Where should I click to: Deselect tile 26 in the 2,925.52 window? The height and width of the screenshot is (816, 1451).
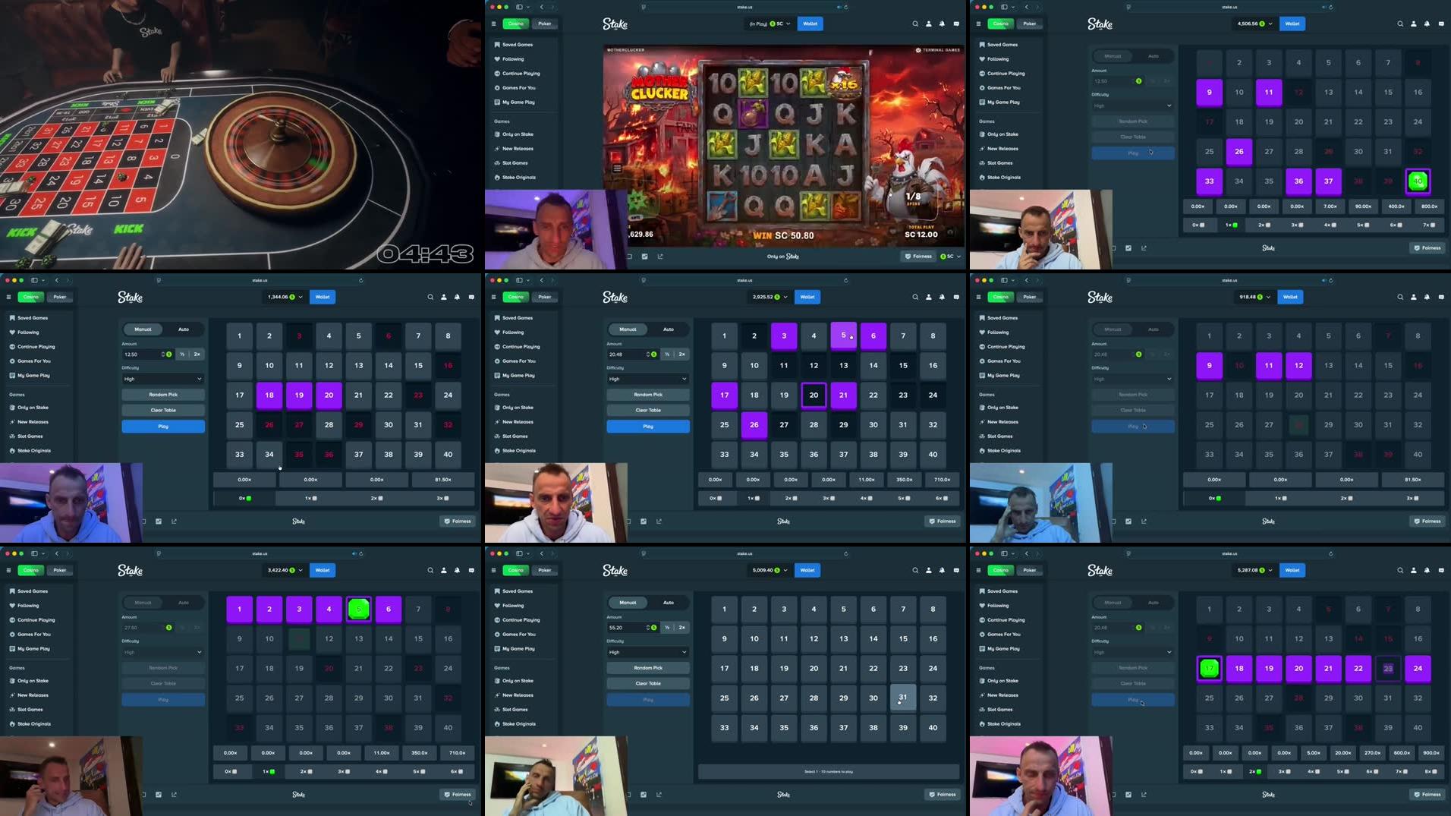(754, 424)
